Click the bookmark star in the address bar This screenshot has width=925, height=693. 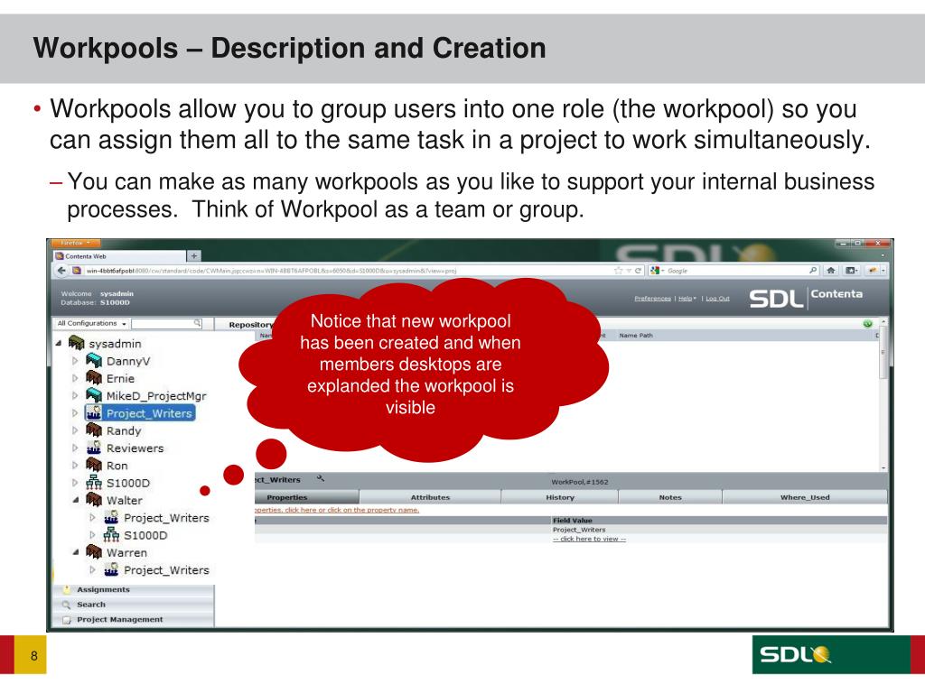(x=618, y=271)
